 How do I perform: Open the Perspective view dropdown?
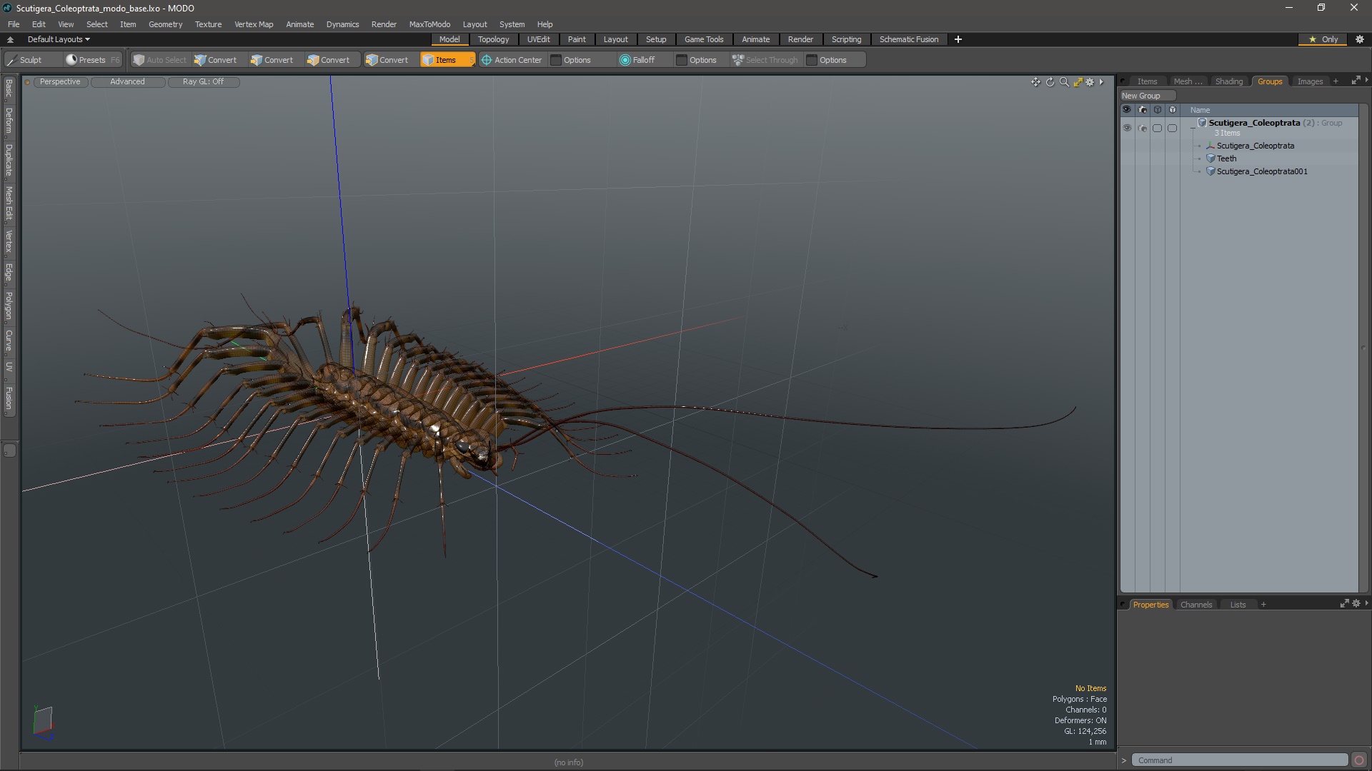(60, 81)
